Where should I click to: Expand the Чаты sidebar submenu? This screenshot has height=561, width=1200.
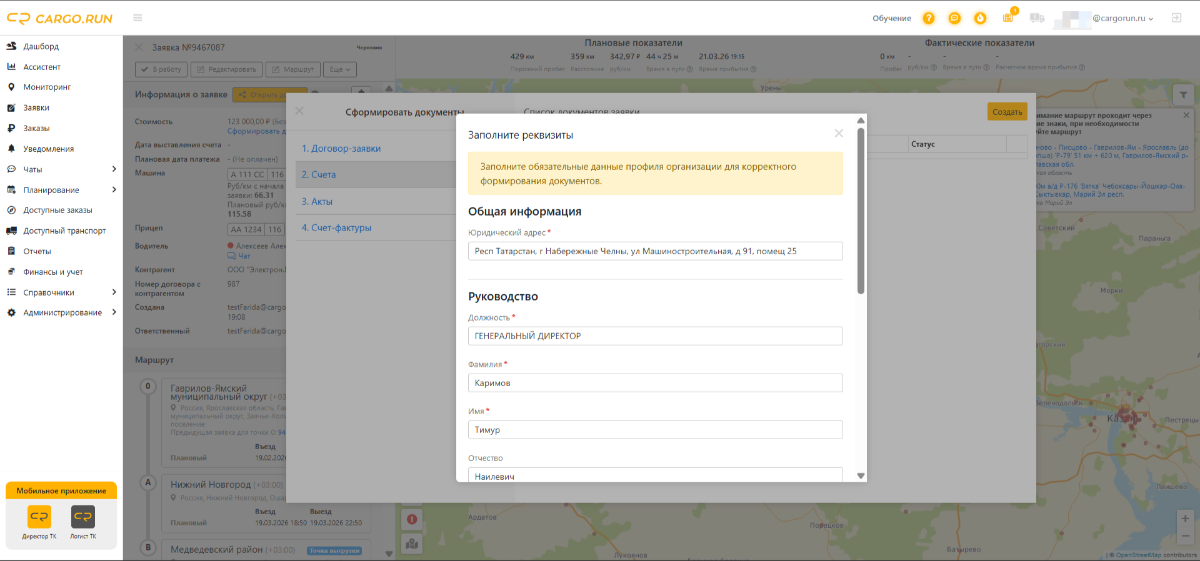(114, 169)
